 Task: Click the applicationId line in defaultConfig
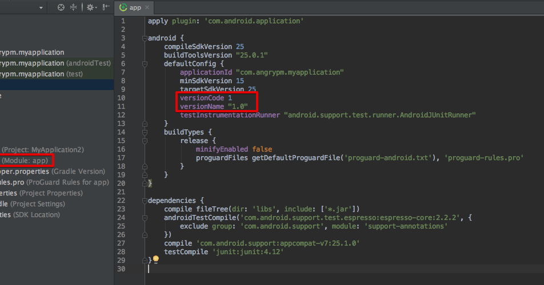pyautogui.click(x=262, y=72)
